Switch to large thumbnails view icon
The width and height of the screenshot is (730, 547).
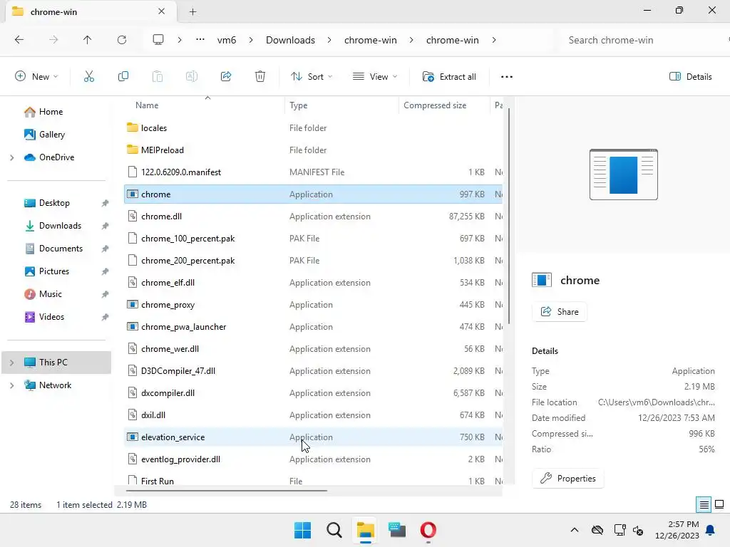click(x=719, y=505)
